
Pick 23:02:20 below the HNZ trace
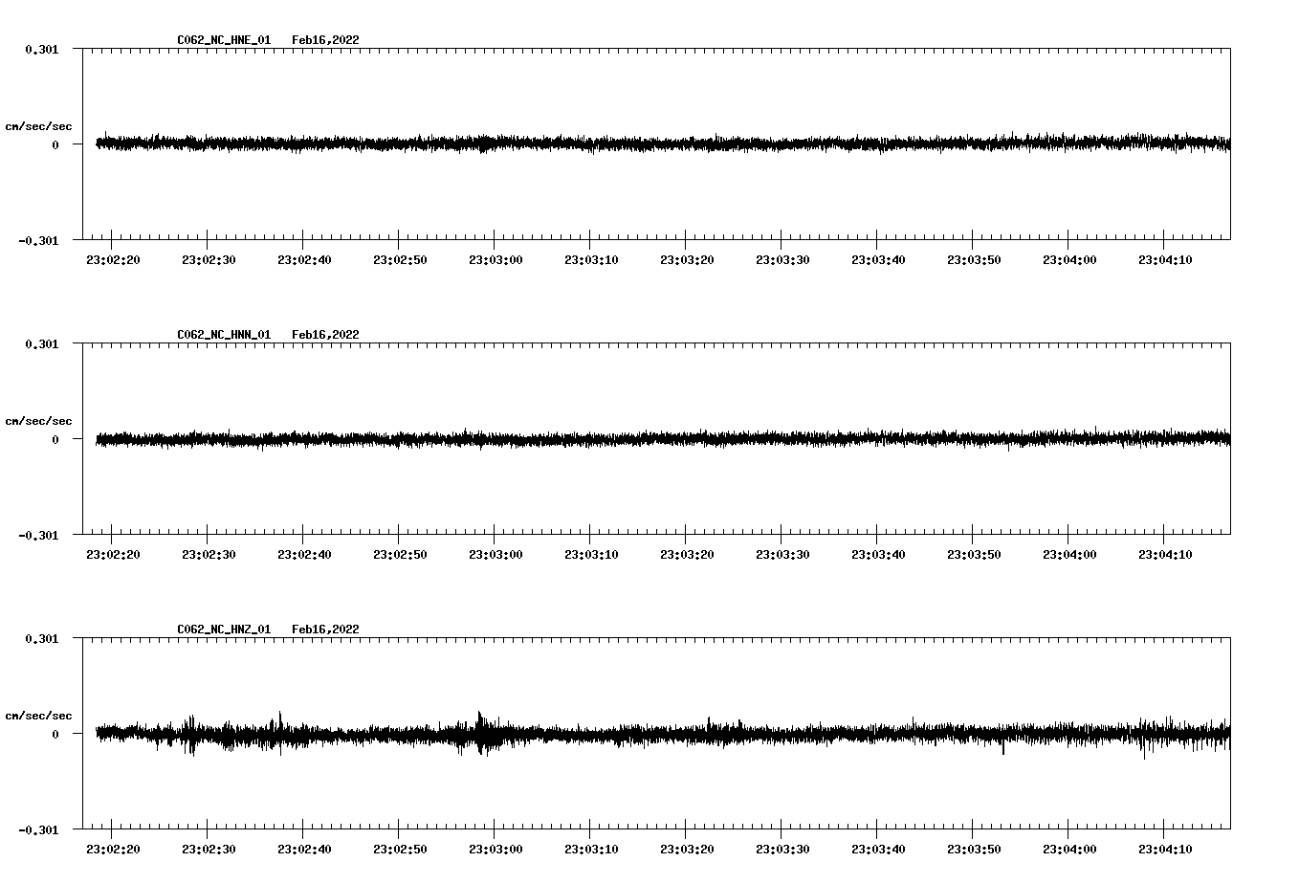113,849
